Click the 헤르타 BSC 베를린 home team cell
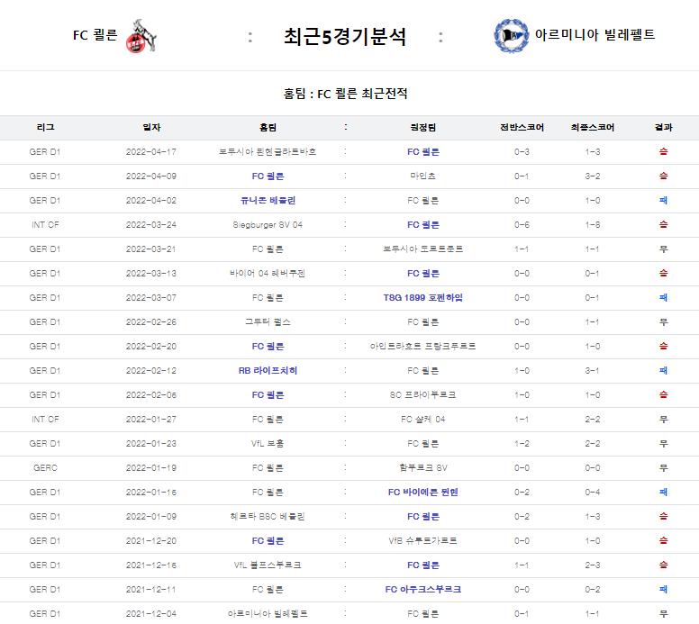The height and width of the screenshot is (624, 699). (x=268, y=516)
